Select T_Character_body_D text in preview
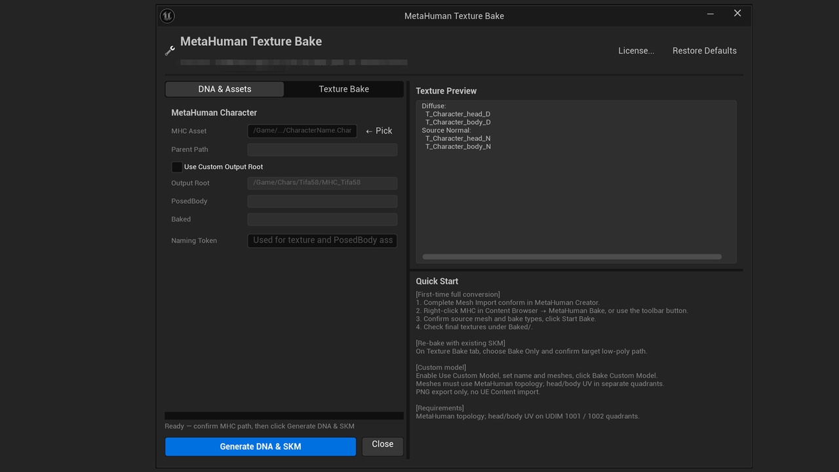This screenshot has width=839, height=472. (458, 122)
